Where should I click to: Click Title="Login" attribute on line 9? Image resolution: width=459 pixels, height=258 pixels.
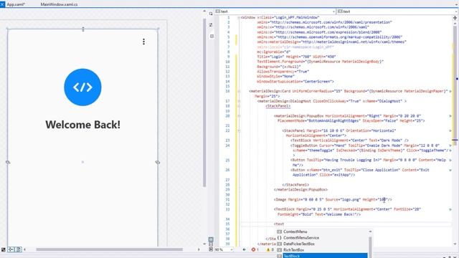pos(270,57)
